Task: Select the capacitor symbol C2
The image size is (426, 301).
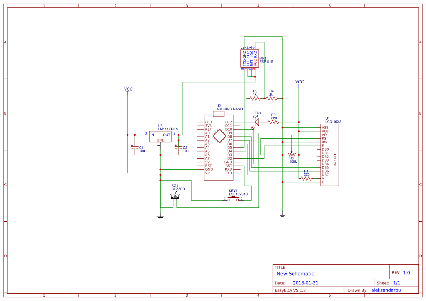Action: [179, 147]
